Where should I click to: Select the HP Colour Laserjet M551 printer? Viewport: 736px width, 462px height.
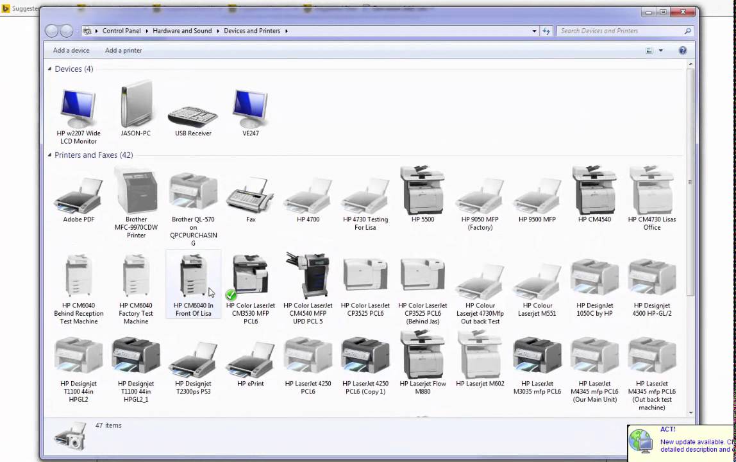point(537,289)
